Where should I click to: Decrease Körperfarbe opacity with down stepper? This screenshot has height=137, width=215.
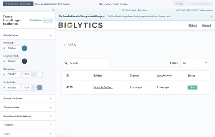point(33,76)
